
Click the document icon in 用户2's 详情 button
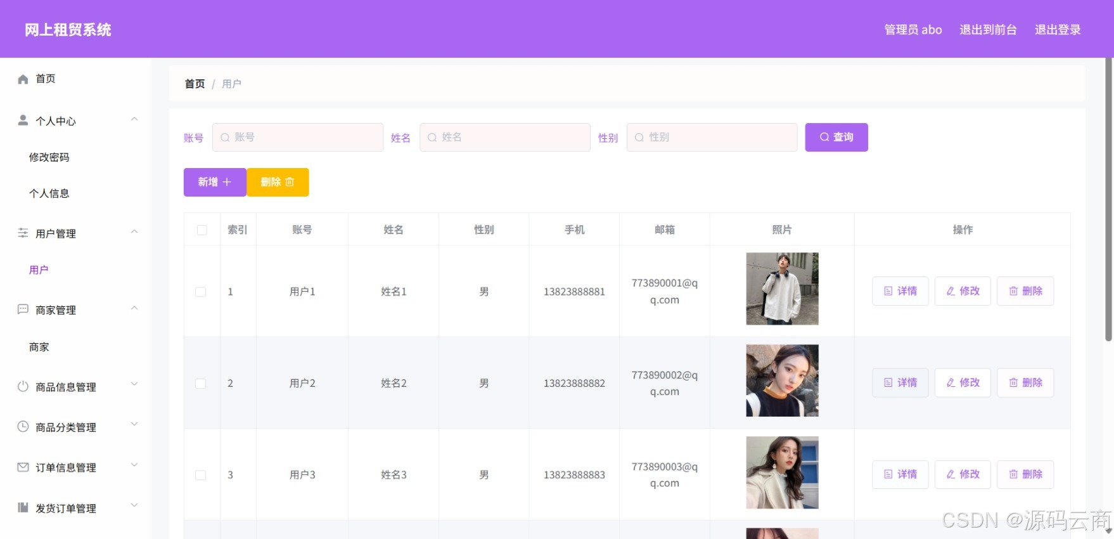click(888, 382)
